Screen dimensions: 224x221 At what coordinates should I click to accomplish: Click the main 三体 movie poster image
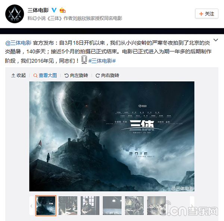[x=112, y=136]
